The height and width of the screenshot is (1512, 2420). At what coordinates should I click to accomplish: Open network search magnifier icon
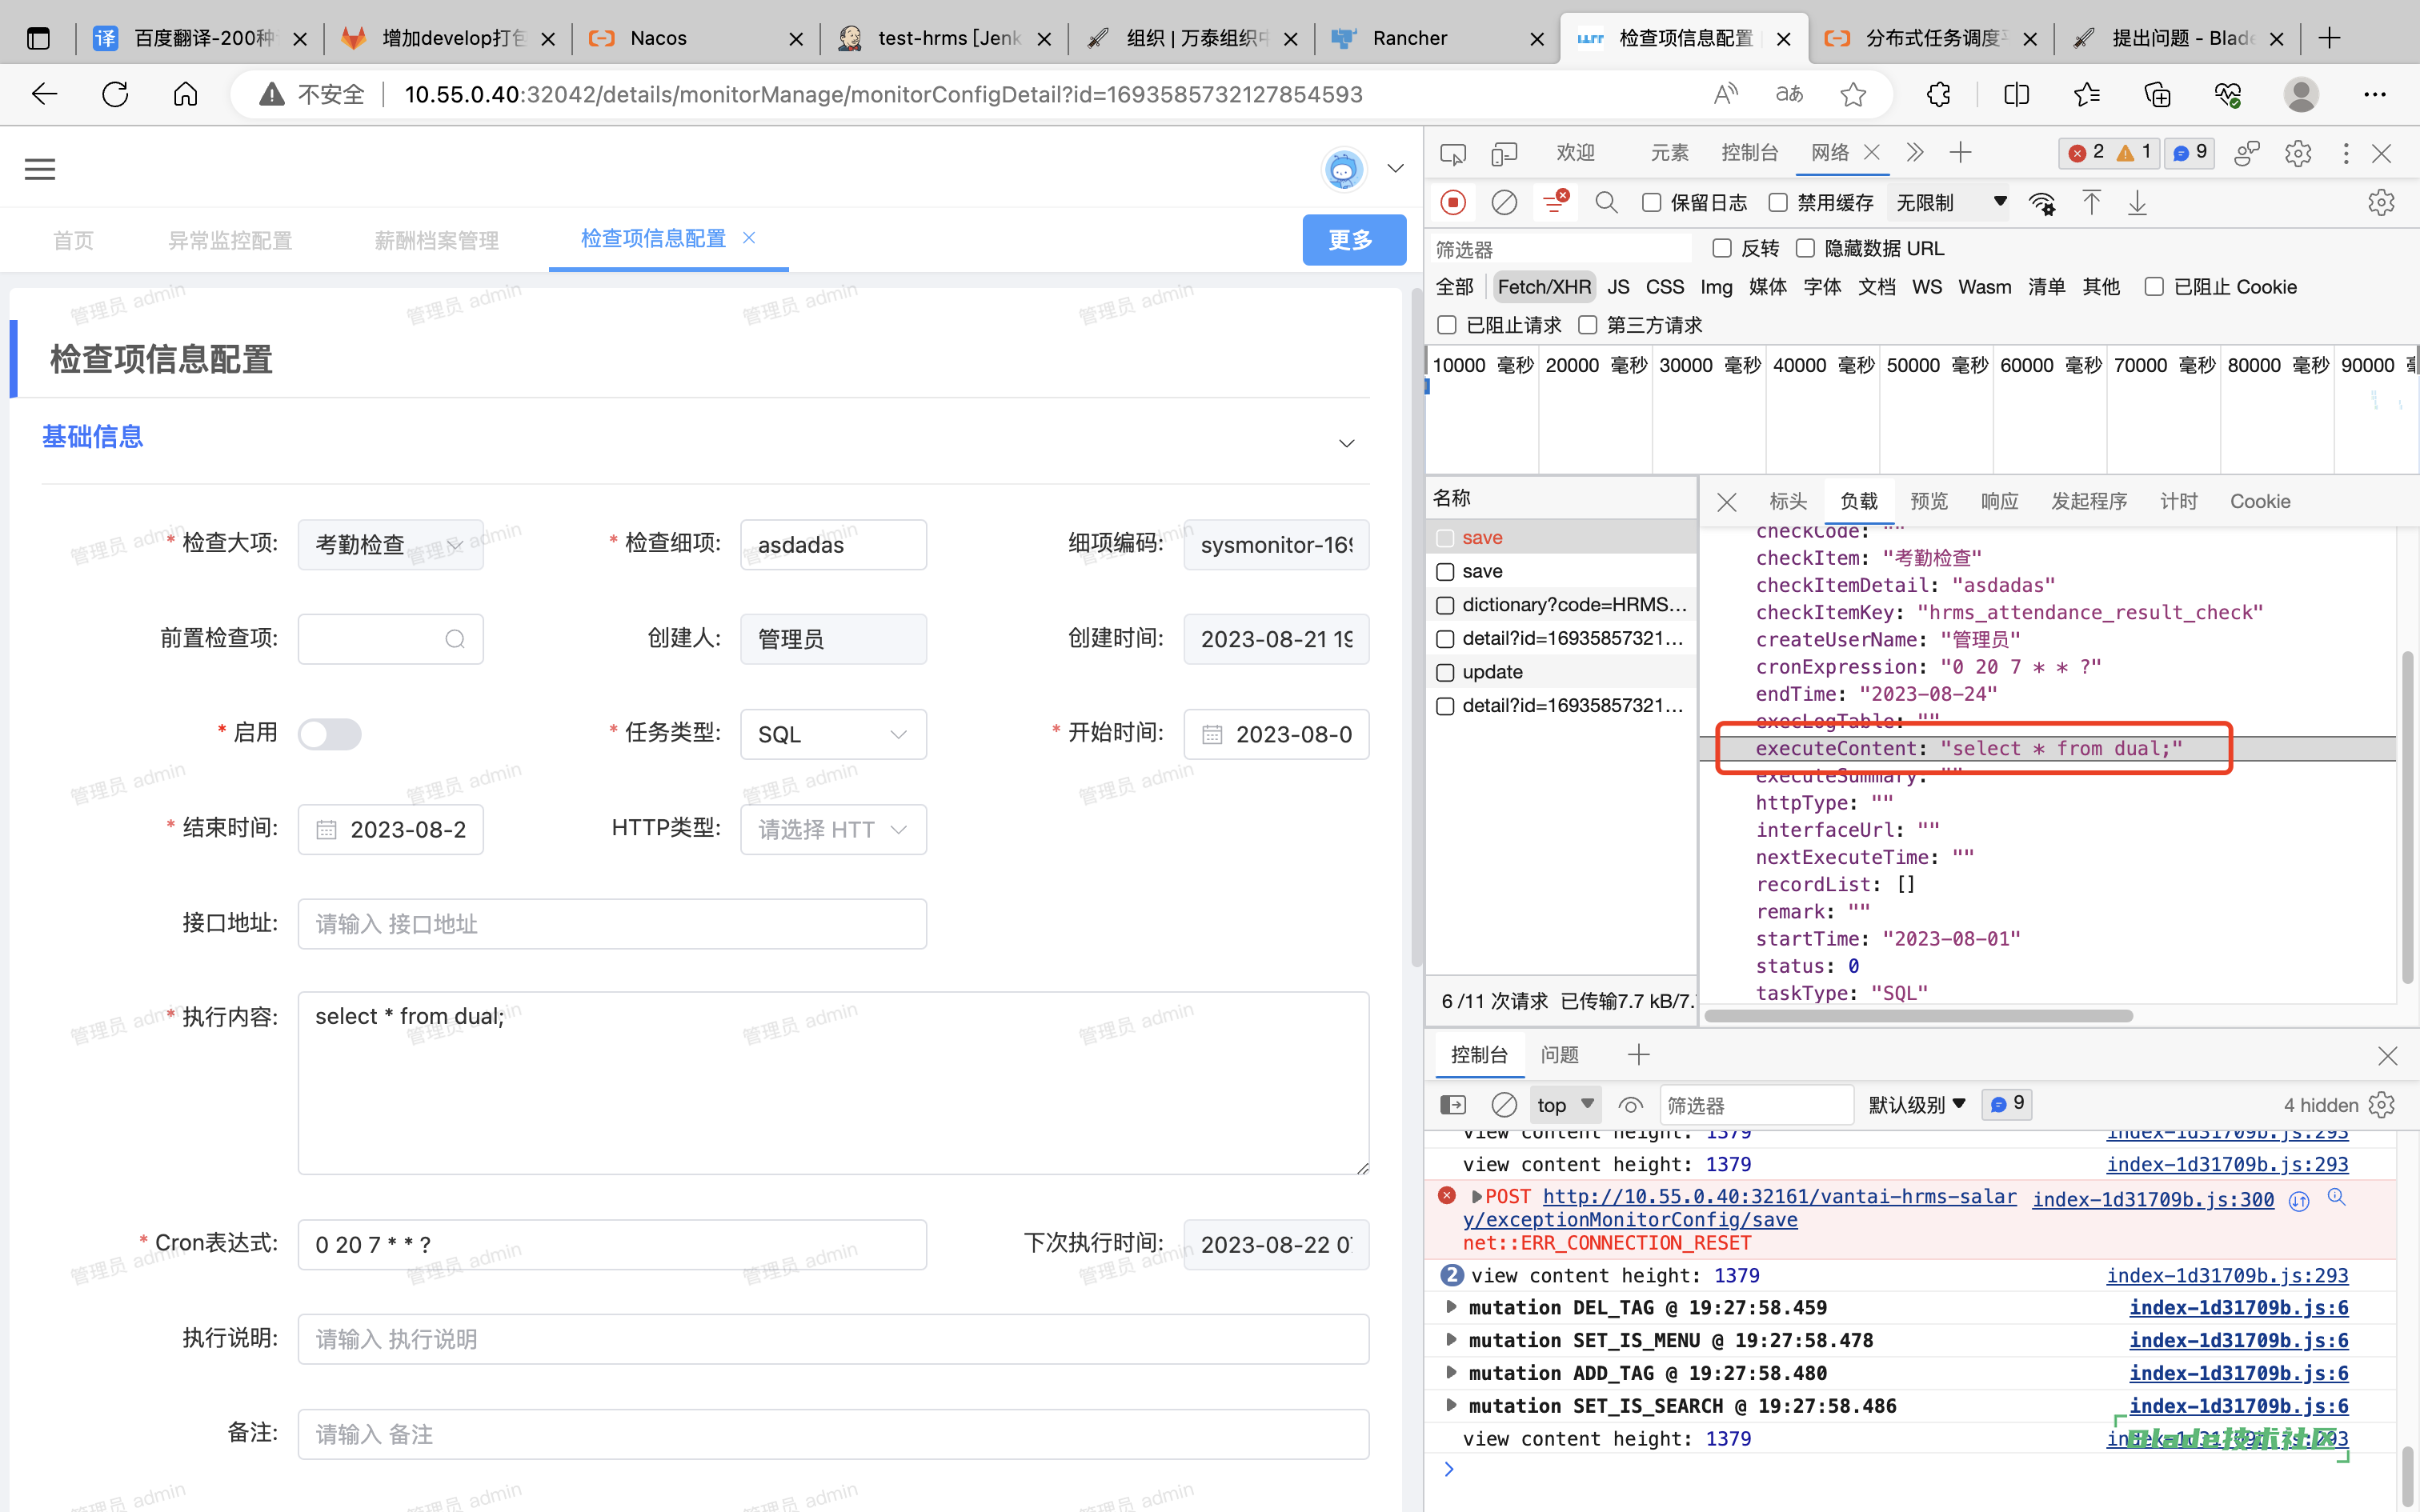click(x=1606, y=203)
